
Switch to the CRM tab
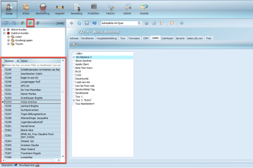pos(146,38)
